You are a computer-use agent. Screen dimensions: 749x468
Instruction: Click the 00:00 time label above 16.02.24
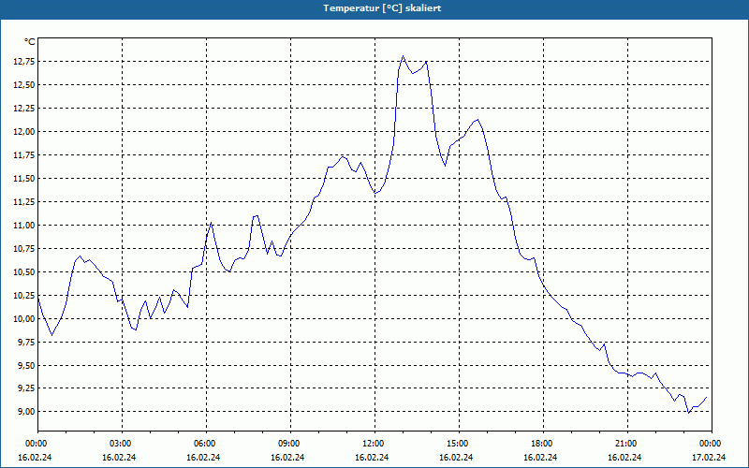35,444
